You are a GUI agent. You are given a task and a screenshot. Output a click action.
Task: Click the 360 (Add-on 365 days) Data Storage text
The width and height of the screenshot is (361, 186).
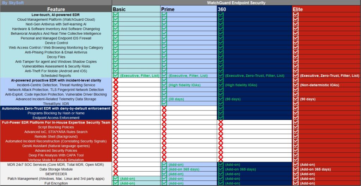point(240,169)
